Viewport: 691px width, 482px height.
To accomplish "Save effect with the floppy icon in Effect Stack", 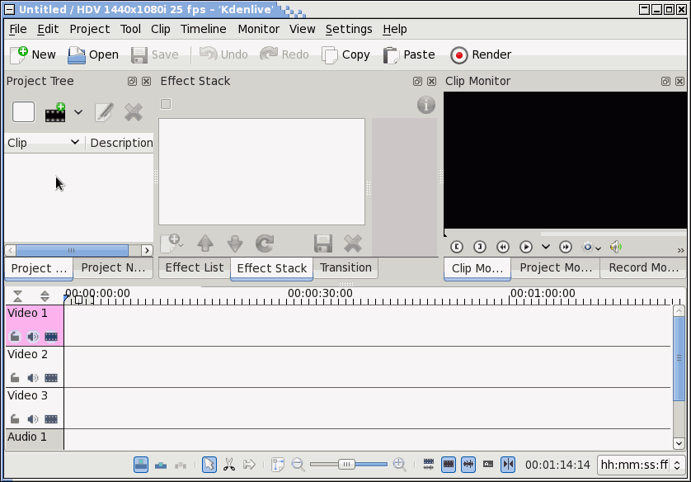I will coord(323,243).
